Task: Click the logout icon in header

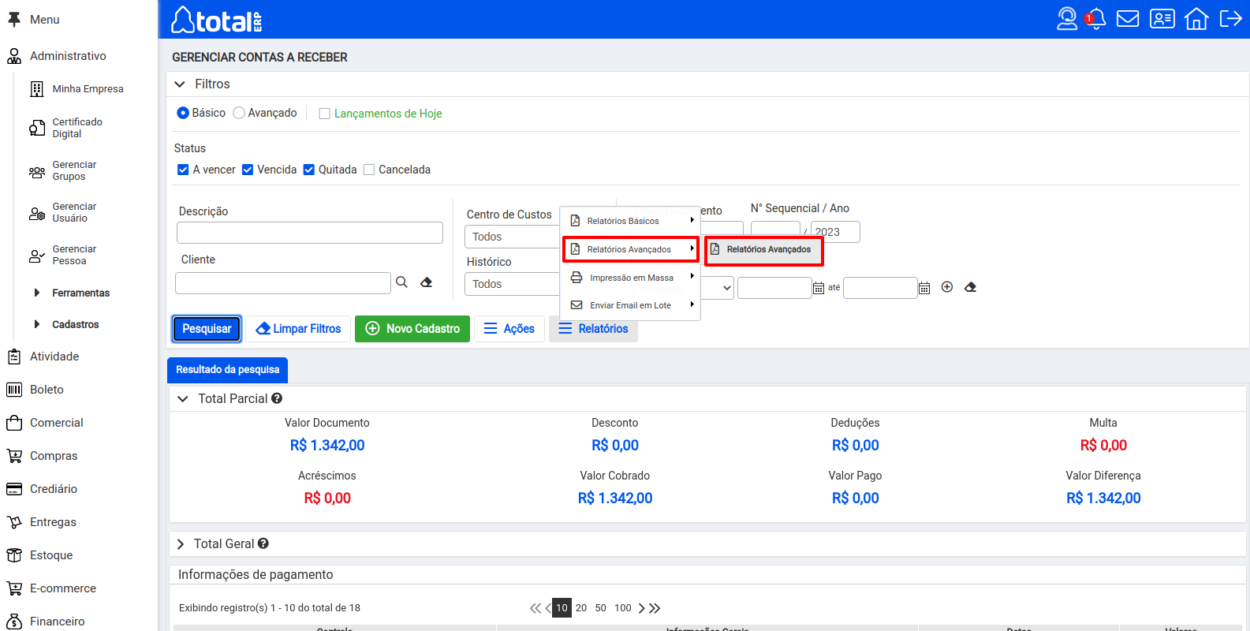Action: pyautogui.click(x=1230, y=19)
